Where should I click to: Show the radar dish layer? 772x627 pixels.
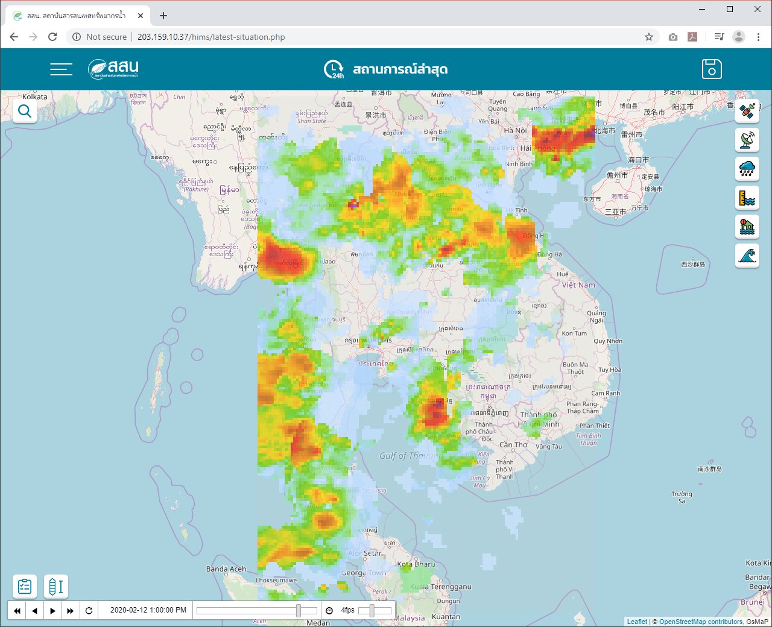tap(747, 140)
